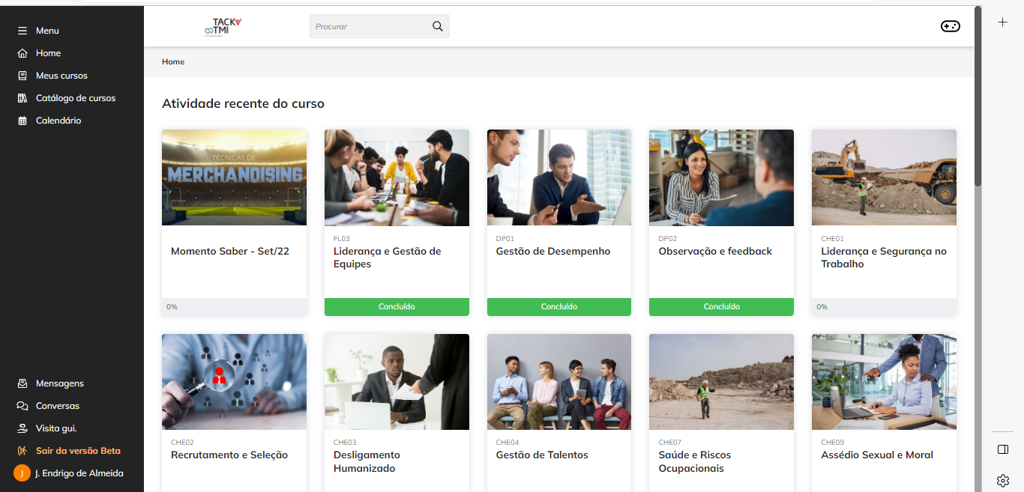Click the Concluído bar on Gestão de Desempenho
1024x492 pixels.
[558, 306]
